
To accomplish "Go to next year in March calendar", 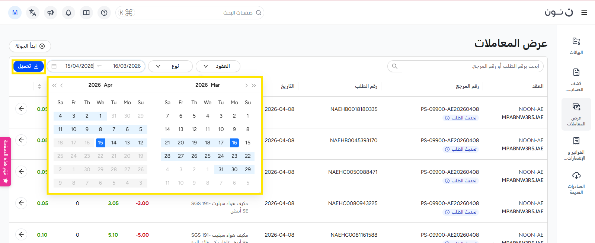I will [254, 85].
